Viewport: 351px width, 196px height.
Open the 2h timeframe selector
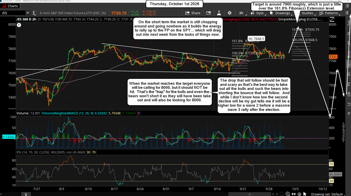tap(242, 13)
